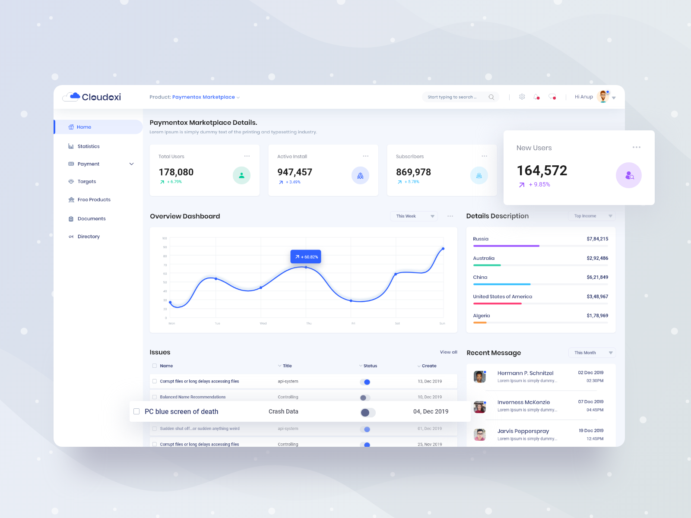Check the Sudden shut off row checkbox
The height and width of the screenshot is (518, 691).
[x=155, y=429]
